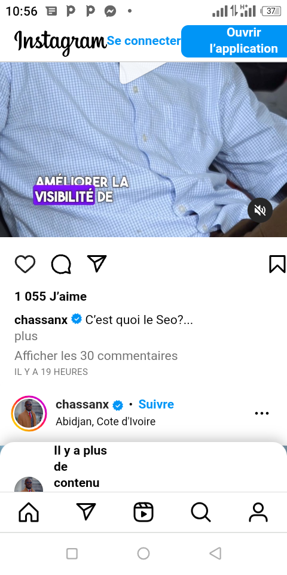Screen dimensions: 287x575
Task: Open Search from bottom navigation bar
Action: pos(201,512)
